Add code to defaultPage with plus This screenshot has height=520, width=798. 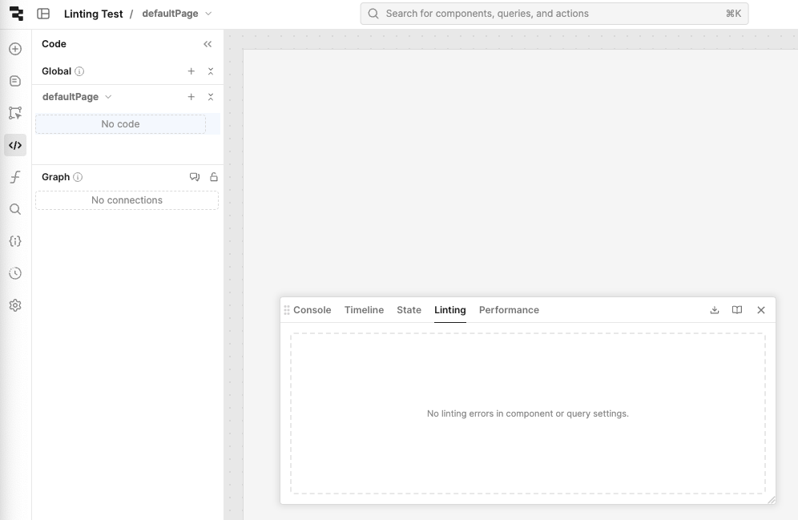[x=191, y=97]
